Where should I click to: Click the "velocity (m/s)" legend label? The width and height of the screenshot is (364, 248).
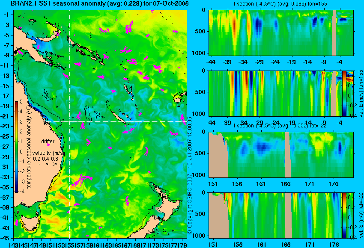pyautogui.click(x=48, y=153)
